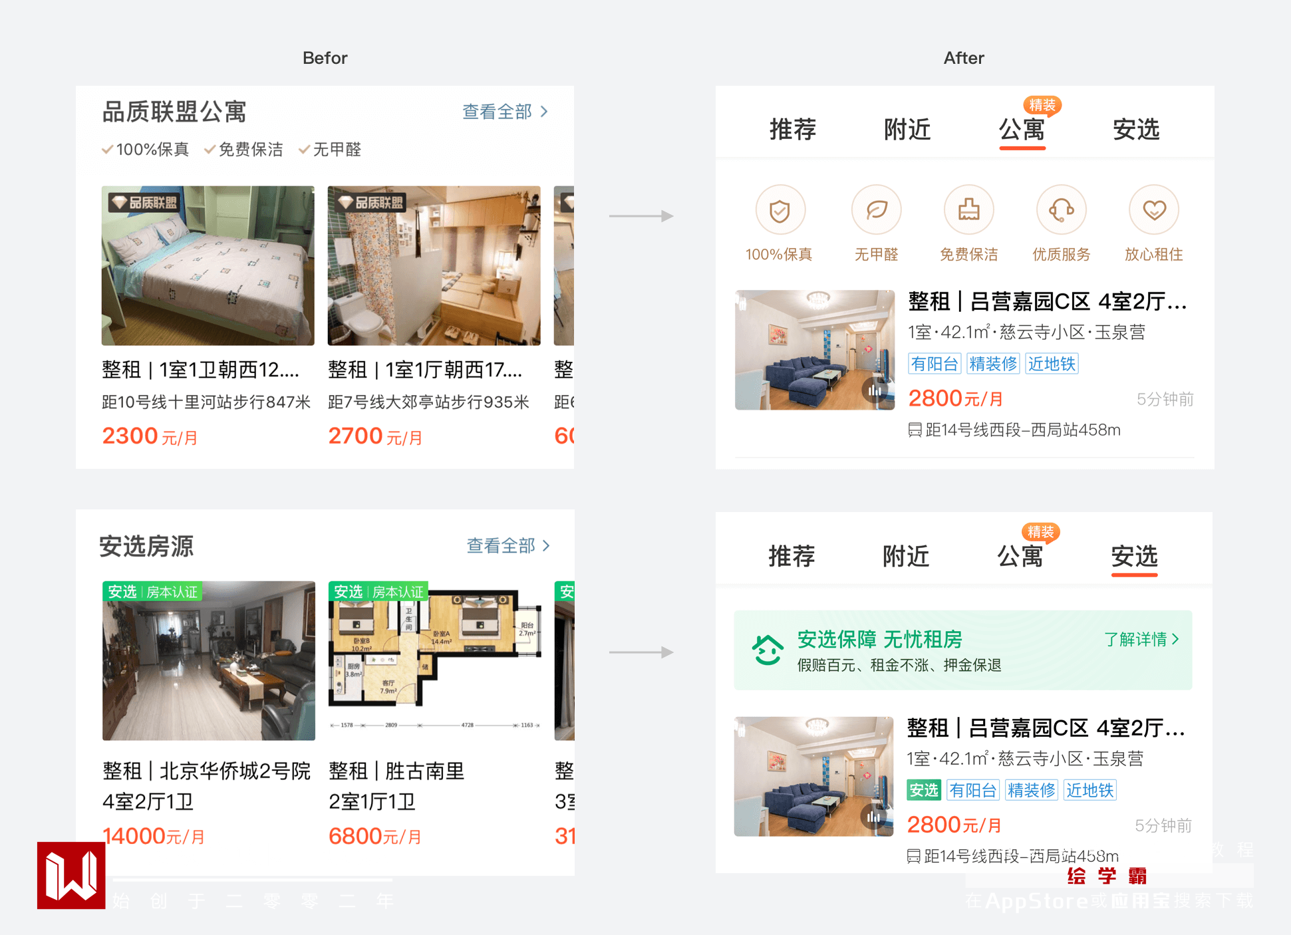1291x935 pixels.
Task: Click the 品质联盟 diamond badge on bedroom photo
Action: tap(146, 202)
